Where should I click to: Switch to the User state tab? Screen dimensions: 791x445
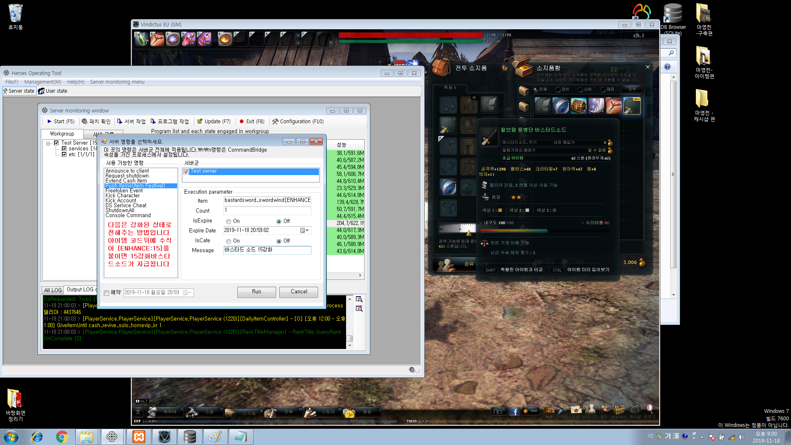pos(53,91)
